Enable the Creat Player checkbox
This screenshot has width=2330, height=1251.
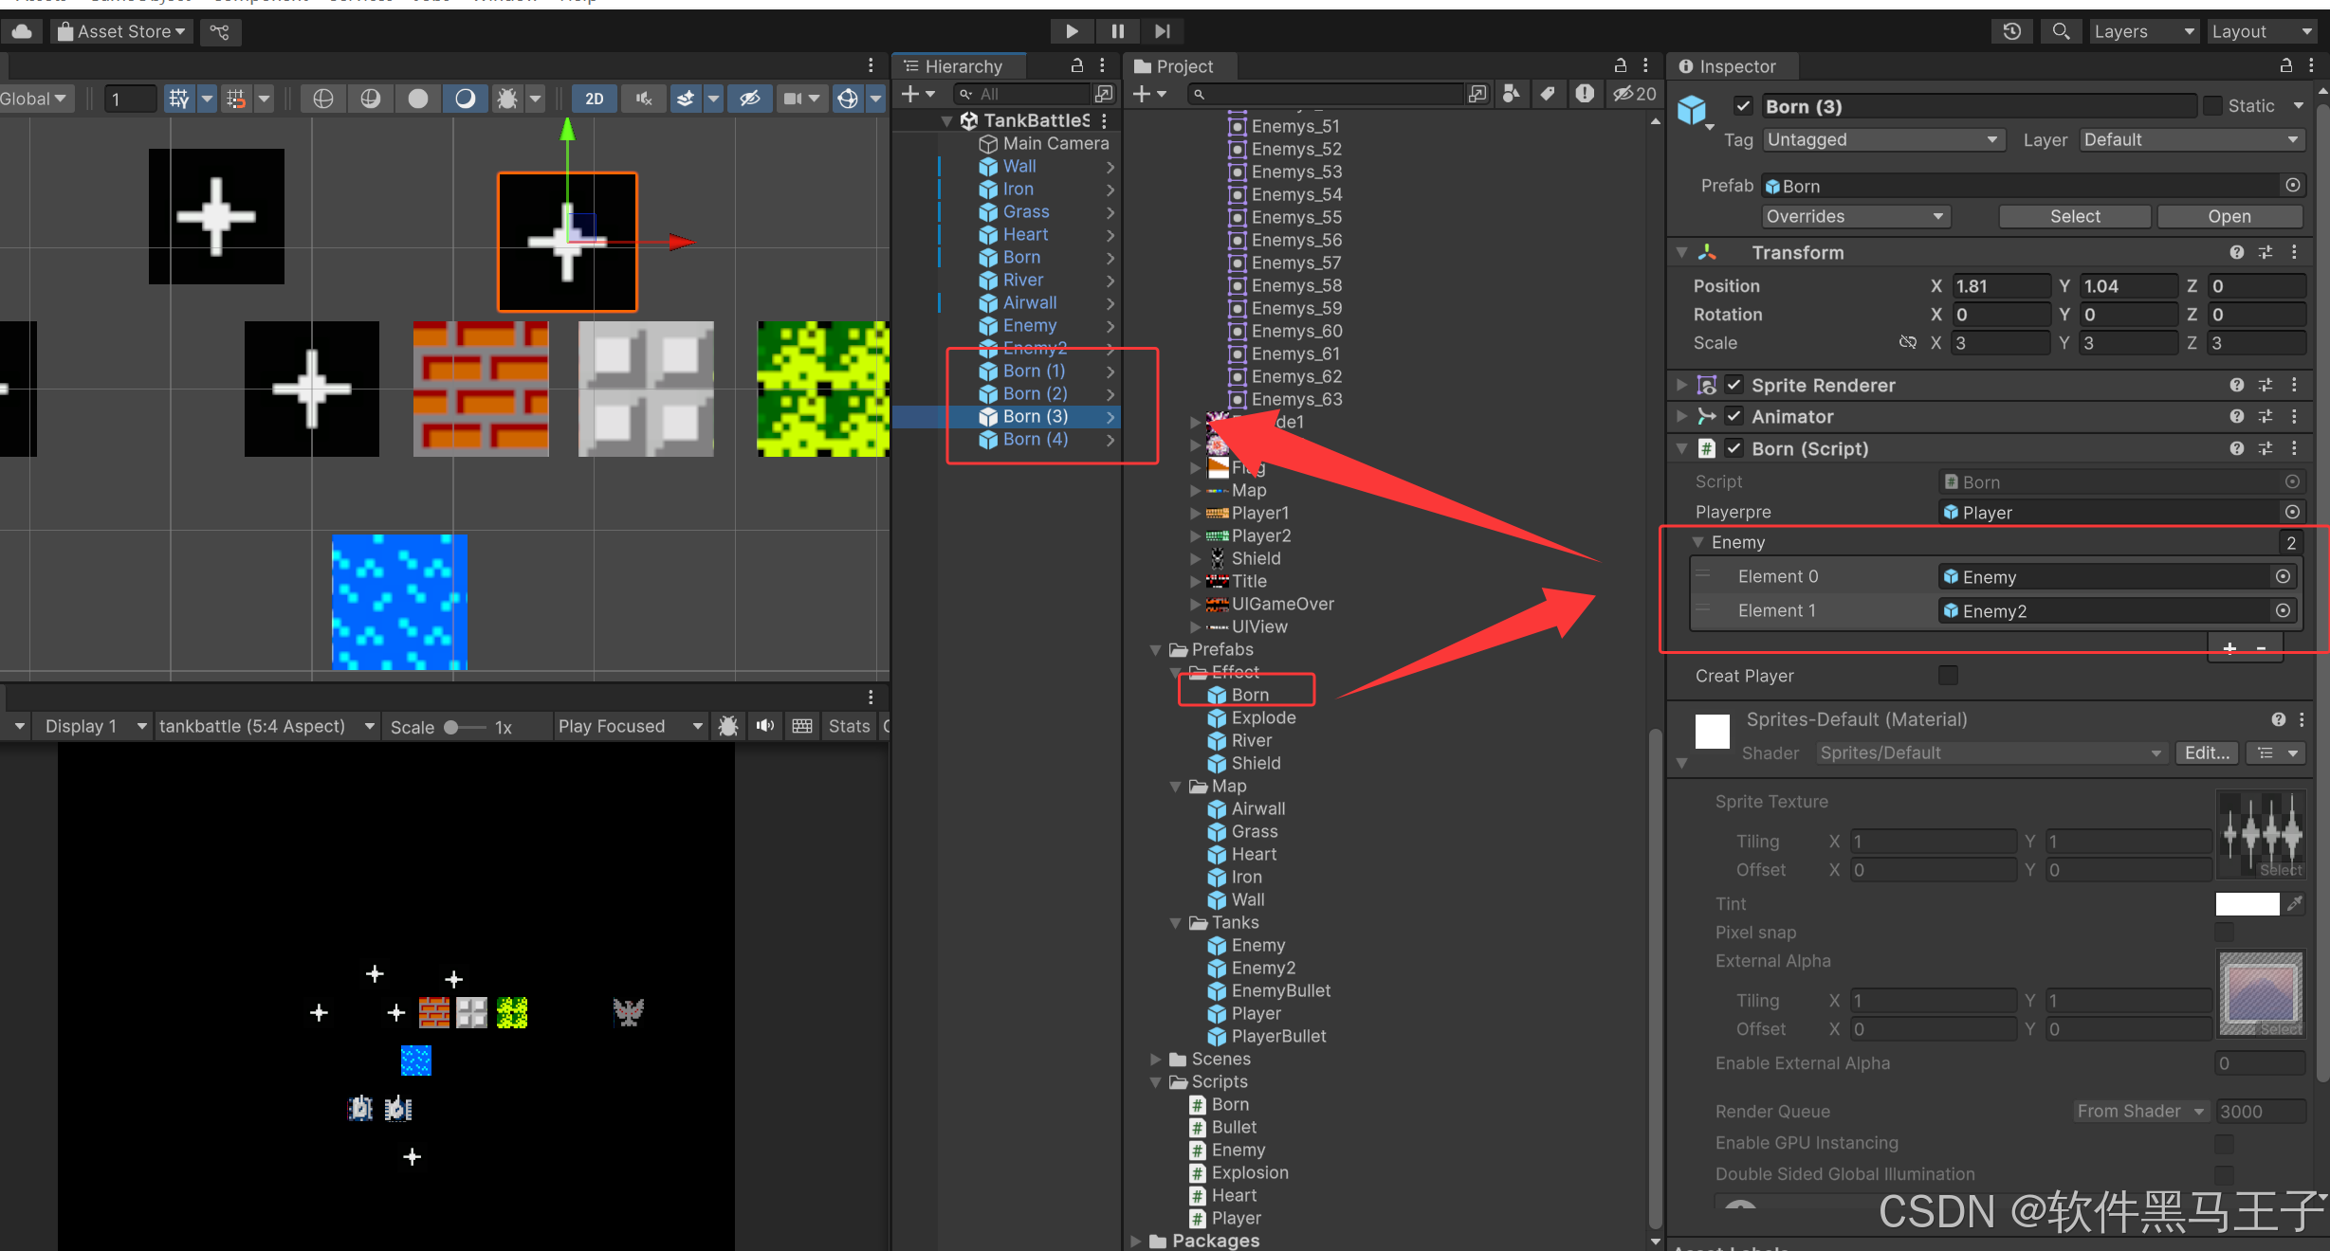[x=1948, y=676]
